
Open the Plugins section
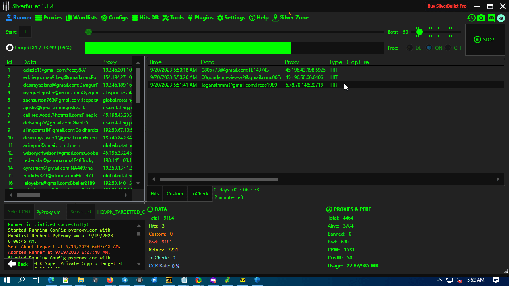[200, 18]
